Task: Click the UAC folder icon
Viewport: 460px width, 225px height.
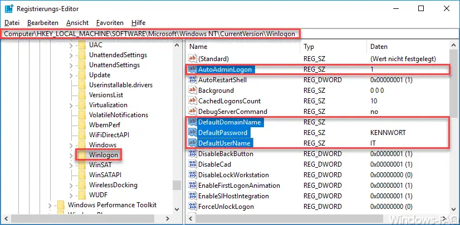Action: coord(82,45)
